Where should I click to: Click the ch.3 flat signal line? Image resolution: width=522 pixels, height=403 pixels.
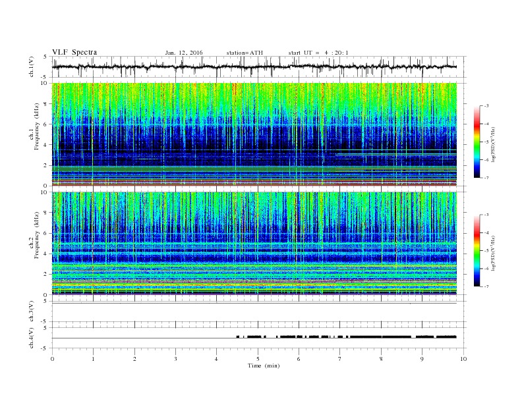[254, 304]
